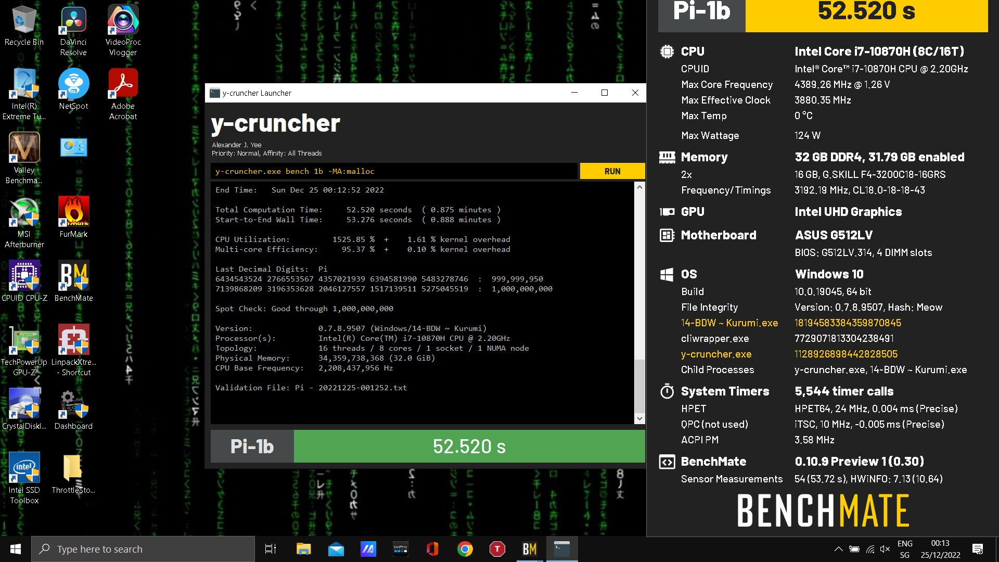Viewport: 999px width, 562px height.
Task: Maximize the y-cruncher Launcher window
Action: coord(605,93)
